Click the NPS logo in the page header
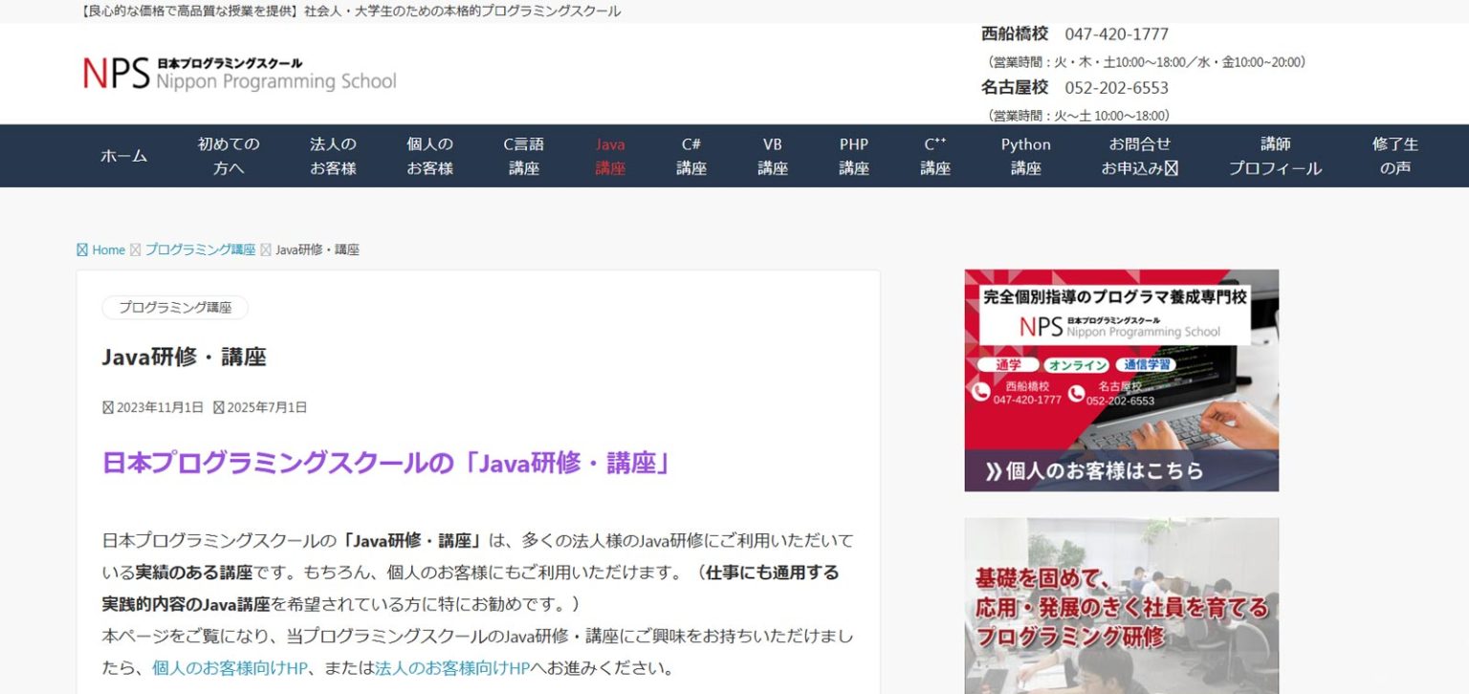This screenshot has height=694, width=1469. click(x=234, y=74)
